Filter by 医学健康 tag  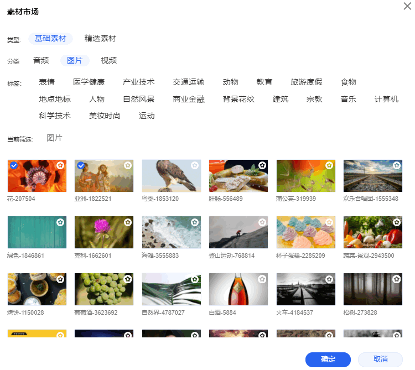pyautogui.click(x=89, y=82)
